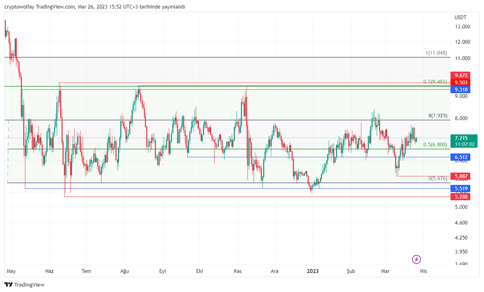Click the Tem label on time axis
Viewport: 484px width, 292px height.
[x=86, y=271]
